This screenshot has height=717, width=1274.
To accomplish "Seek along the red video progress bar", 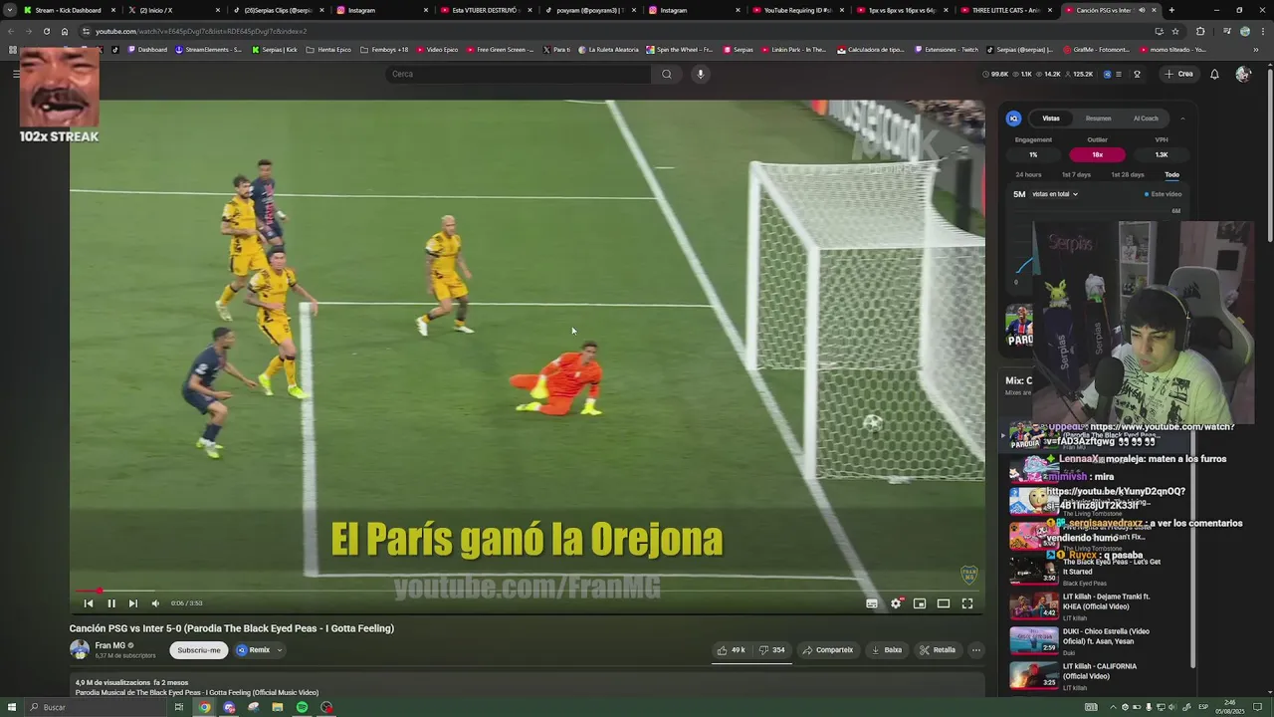I will click(528, 591).
